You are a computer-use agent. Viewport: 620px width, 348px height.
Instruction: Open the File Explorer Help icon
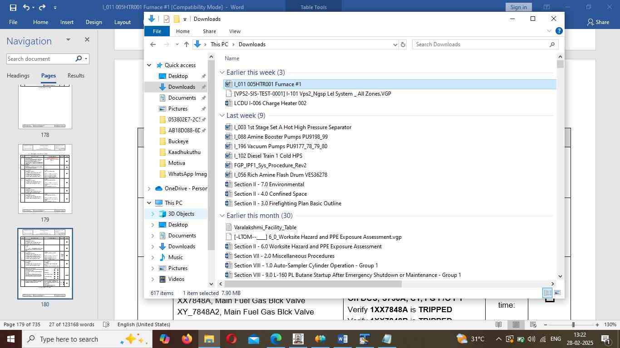(559, 31)
